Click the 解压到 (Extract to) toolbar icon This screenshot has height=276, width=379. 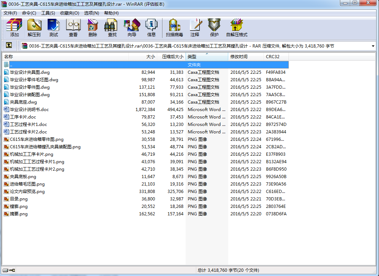(34, 28)
